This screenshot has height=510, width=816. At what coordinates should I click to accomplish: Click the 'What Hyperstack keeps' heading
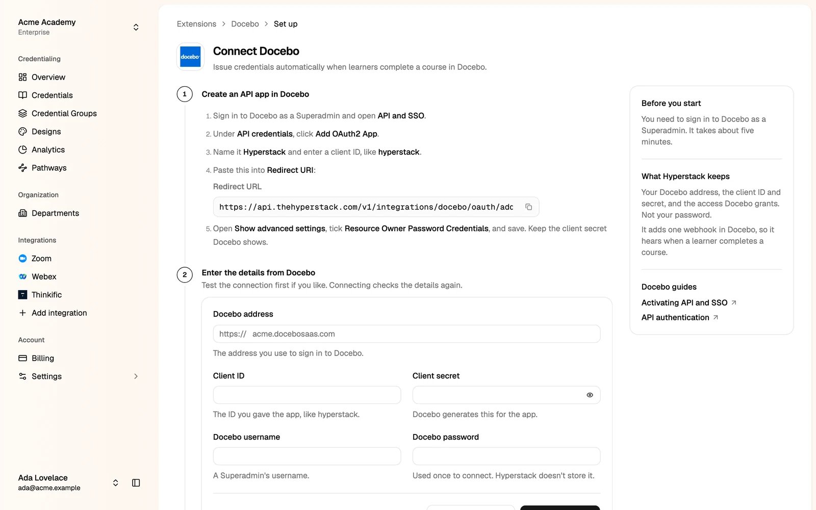click(685, 176)
